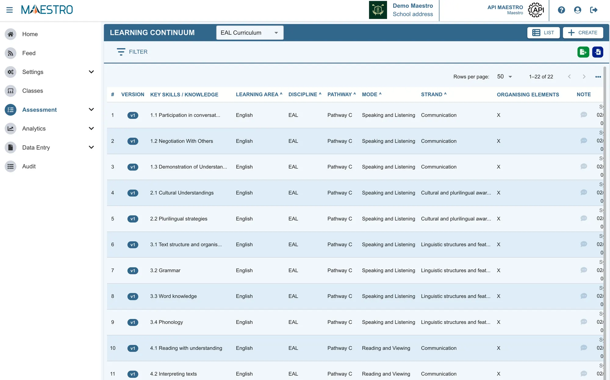The width and height of the screenshot is (610, 380).
Task: Select '4.1 Reading with understanding' row text
Action: point(186,348)
